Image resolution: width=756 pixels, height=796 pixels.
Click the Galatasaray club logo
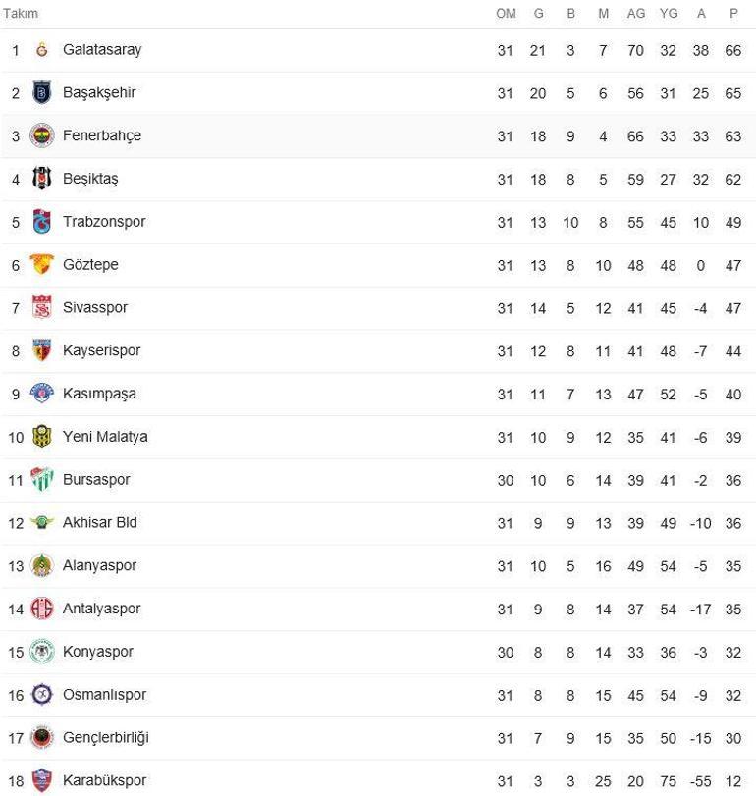click(42, 50)
